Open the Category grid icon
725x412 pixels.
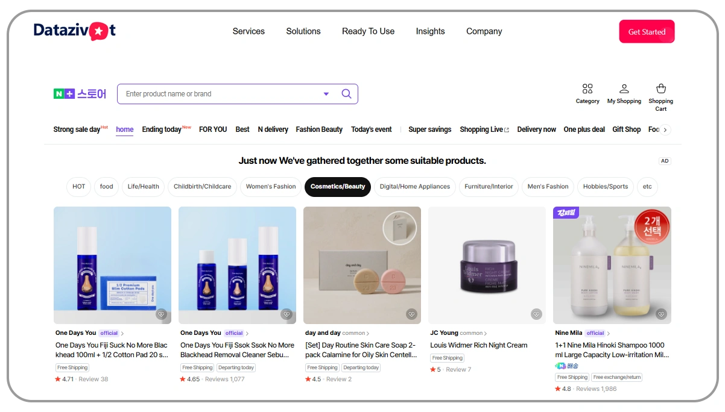coord(587,89)
